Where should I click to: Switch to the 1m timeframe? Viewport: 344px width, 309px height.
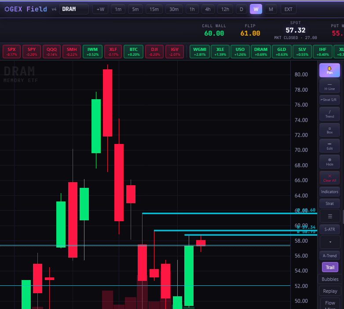click(118, 9)
